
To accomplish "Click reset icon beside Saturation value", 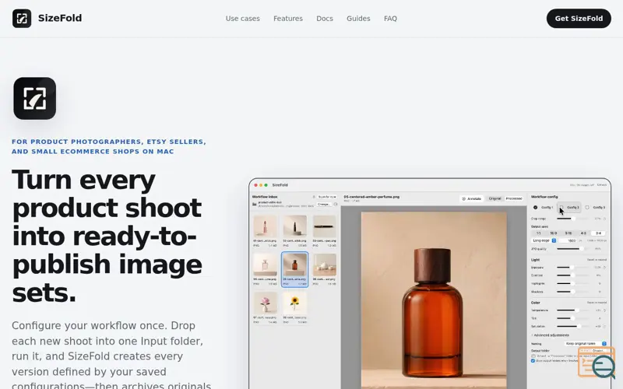I will point(604,326).
